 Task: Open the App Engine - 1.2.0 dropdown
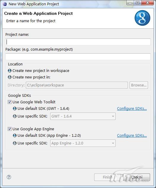pyautogui.click(x=83, y=143)
